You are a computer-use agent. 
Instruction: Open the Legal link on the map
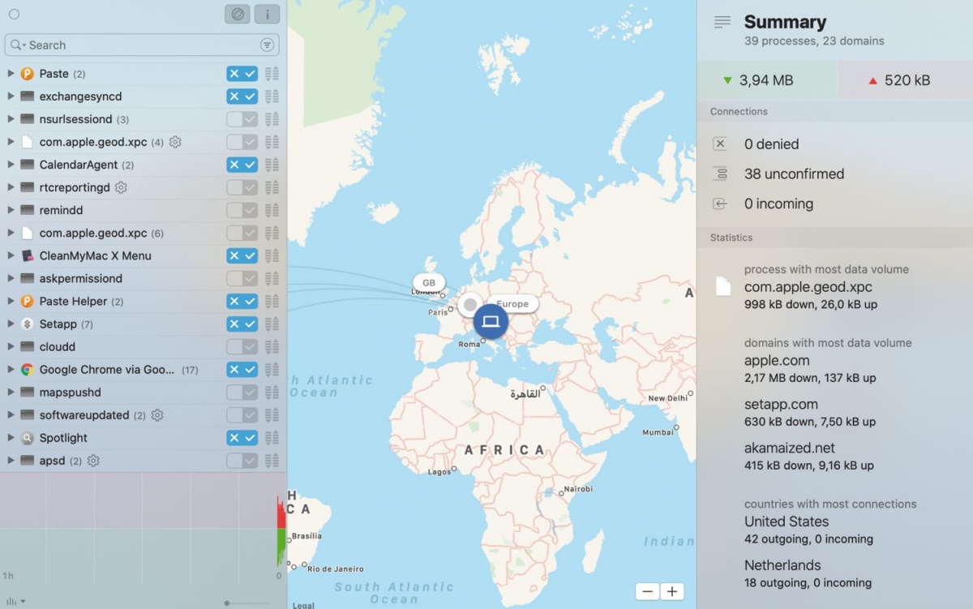303,605
